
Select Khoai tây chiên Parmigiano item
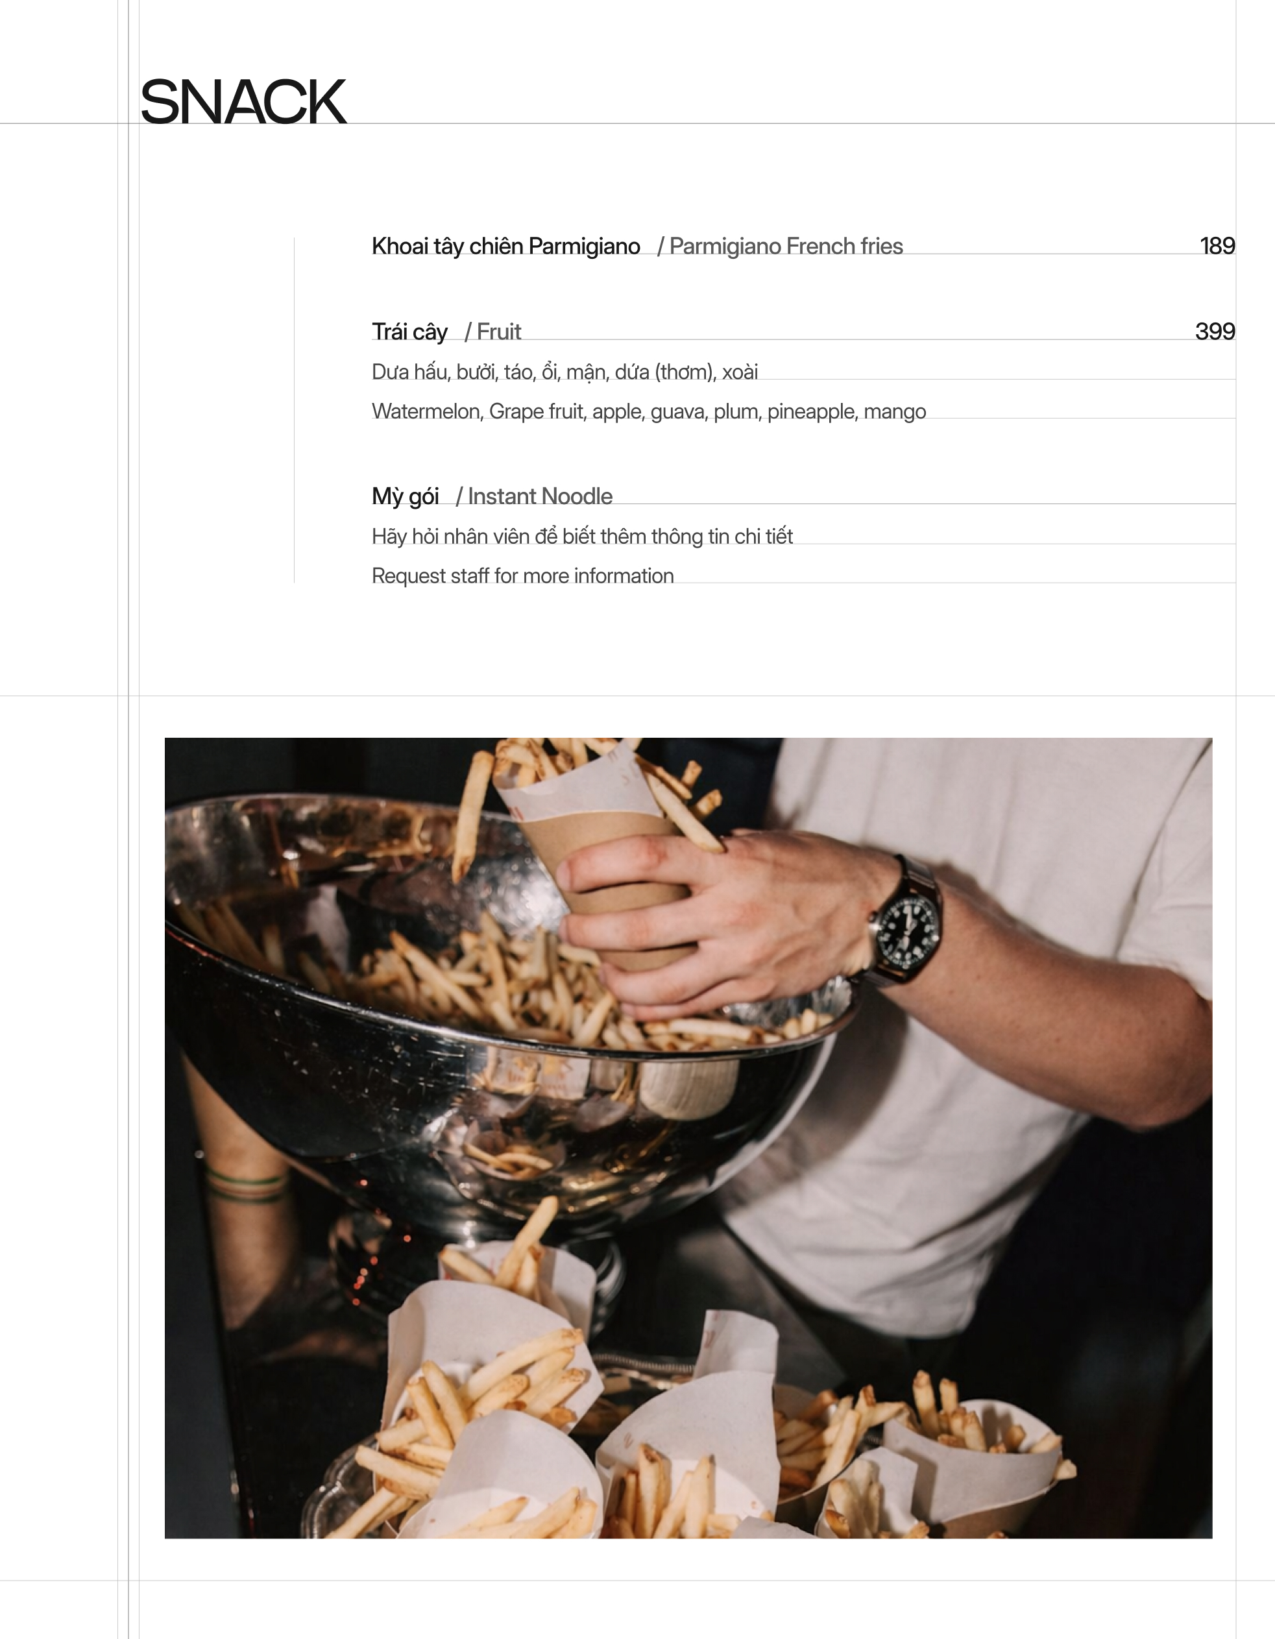[506, 246]
